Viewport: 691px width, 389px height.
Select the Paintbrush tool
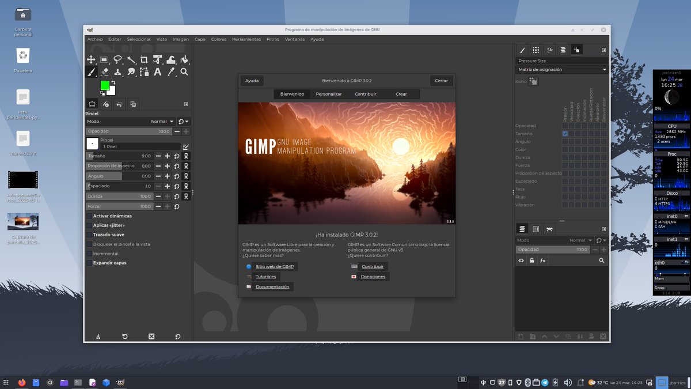point(91,72)
